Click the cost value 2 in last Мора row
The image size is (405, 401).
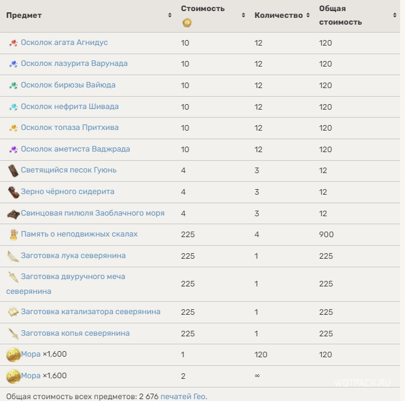(x=183, y=376)
